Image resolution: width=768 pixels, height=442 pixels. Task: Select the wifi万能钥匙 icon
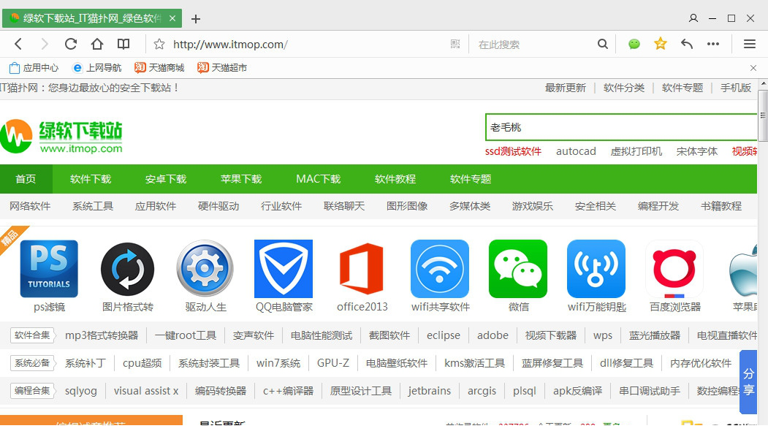596,268
